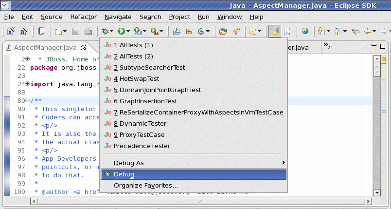Viewport: 391px width, 209px height.
Task: Show the hidden editor tabs list »21
Action: tap(328, 46)
